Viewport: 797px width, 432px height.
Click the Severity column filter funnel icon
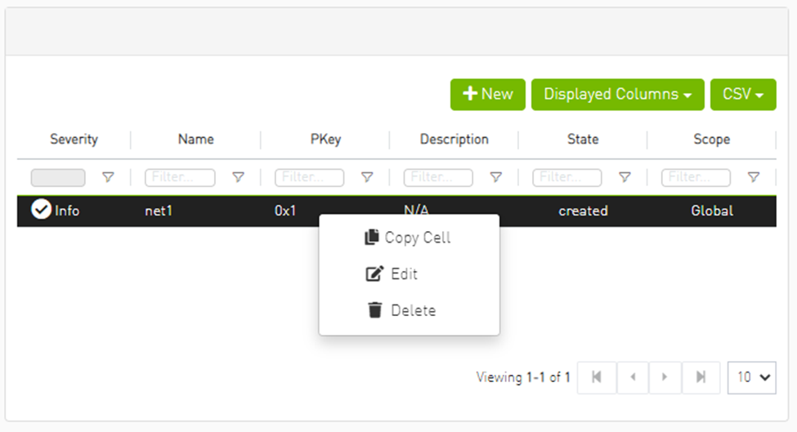coord(108,177)
